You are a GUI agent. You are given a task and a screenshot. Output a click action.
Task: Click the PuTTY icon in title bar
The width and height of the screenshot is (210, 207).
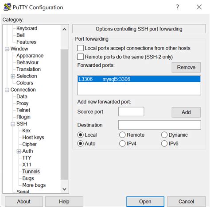tap(7, 7)
